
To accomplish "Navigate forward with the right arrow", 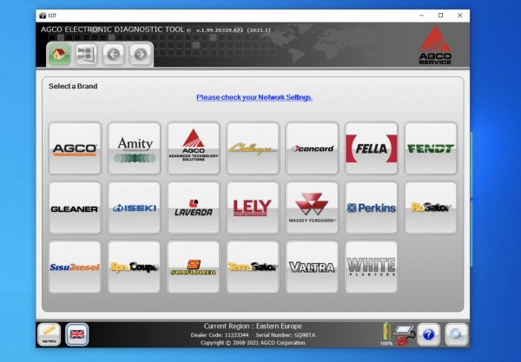I will click(140, 54).
